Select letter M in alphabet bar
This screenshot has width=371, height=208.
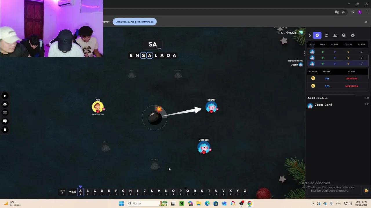point(159,192)
